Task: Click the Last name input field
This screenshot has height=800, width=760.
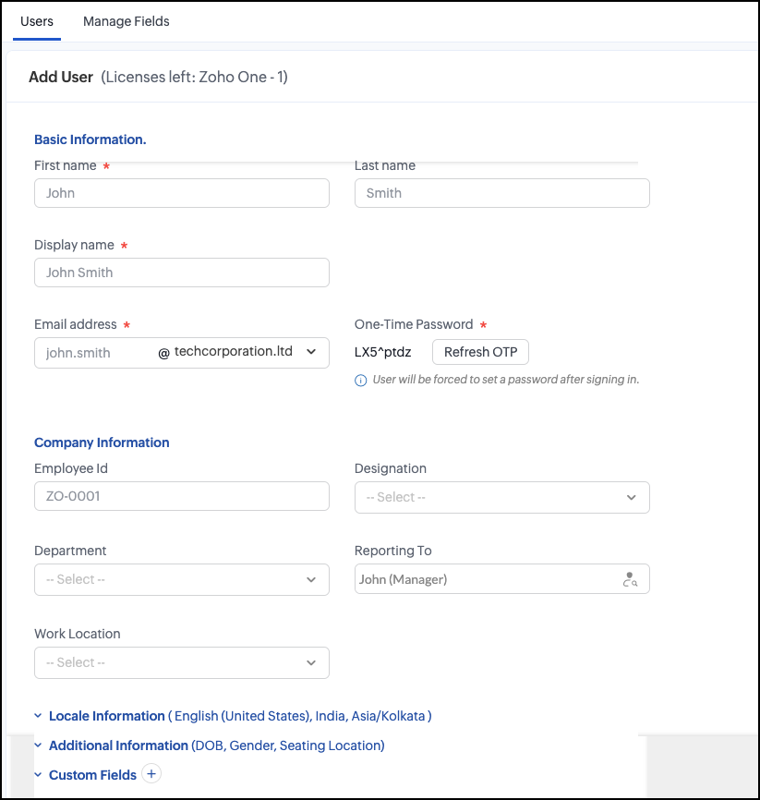Action: 501,193
